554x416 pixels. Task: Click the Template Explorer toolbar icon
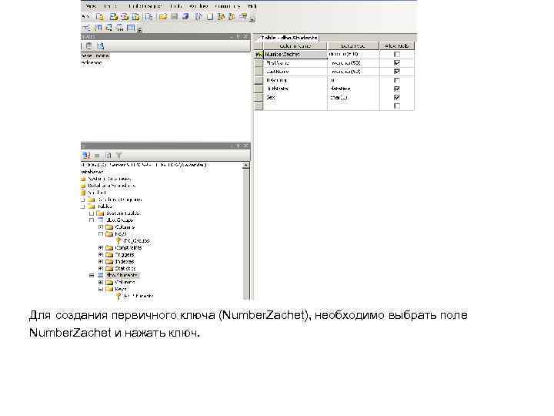tap(232, 17)
